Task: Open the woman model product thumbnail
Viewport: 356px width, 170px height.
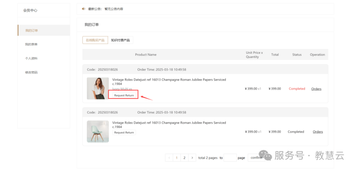Action: pyautogui.click(x=98, y=88)
